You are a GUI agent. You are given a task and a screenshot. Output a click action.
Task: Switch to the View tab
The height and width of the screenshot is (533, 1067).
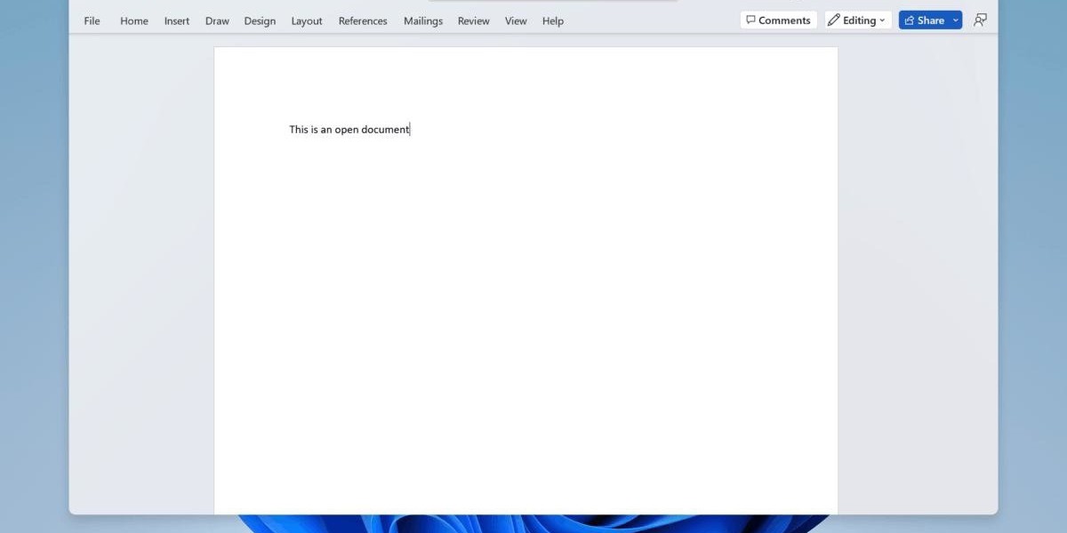[516, 21]
